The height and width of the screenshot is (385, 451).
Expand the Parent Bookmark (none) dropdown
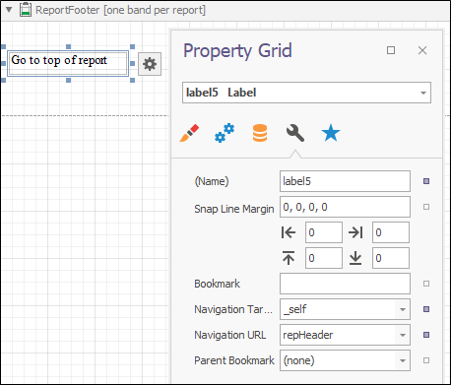(403, 360)
